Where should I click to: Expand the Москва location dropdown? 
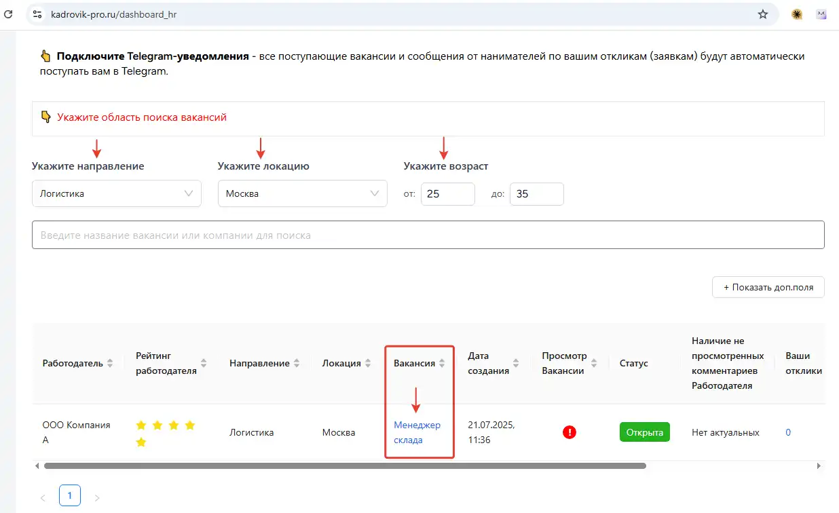303,193
